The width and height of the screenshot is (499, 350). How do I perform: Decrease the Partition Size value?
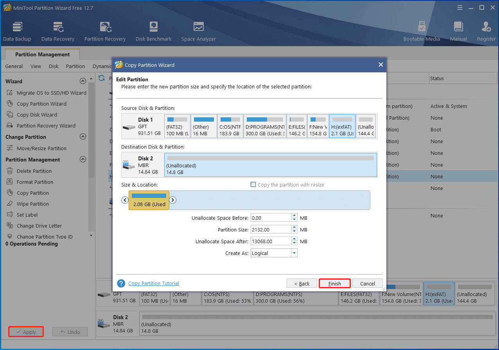pos(294,232)
